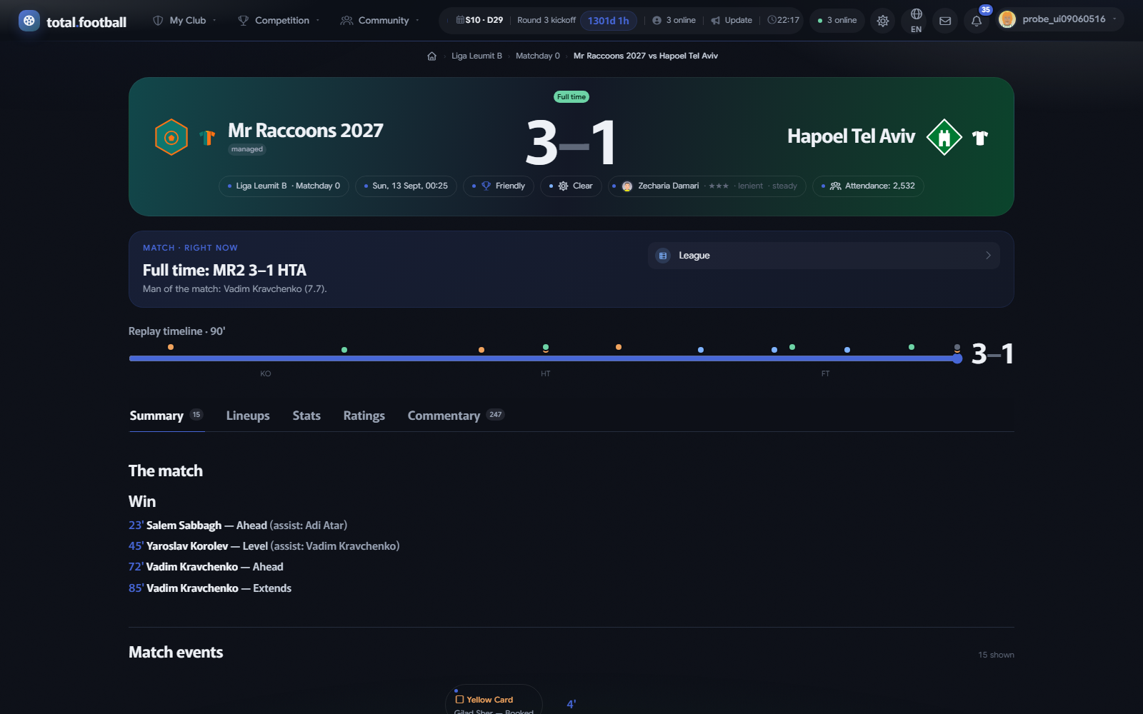Expand the My Club menu
The image size is (1143, 714).
[185, 20]
